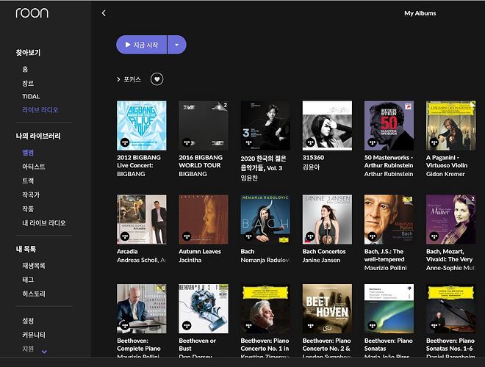Click the artist name Janine Jansen
Screen dimensions: 485x367
tap(321, 260)
